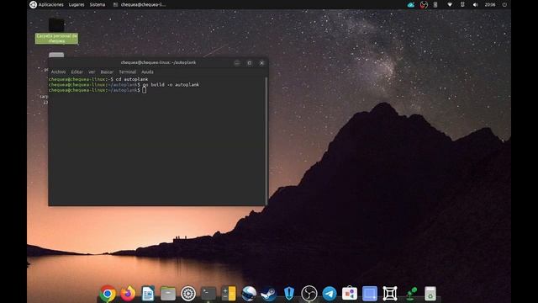Viewport: 538px width, 303px height.
Task: Click the Ubuntu MATE logo in the top panel
Action: (x=33, y=4)
